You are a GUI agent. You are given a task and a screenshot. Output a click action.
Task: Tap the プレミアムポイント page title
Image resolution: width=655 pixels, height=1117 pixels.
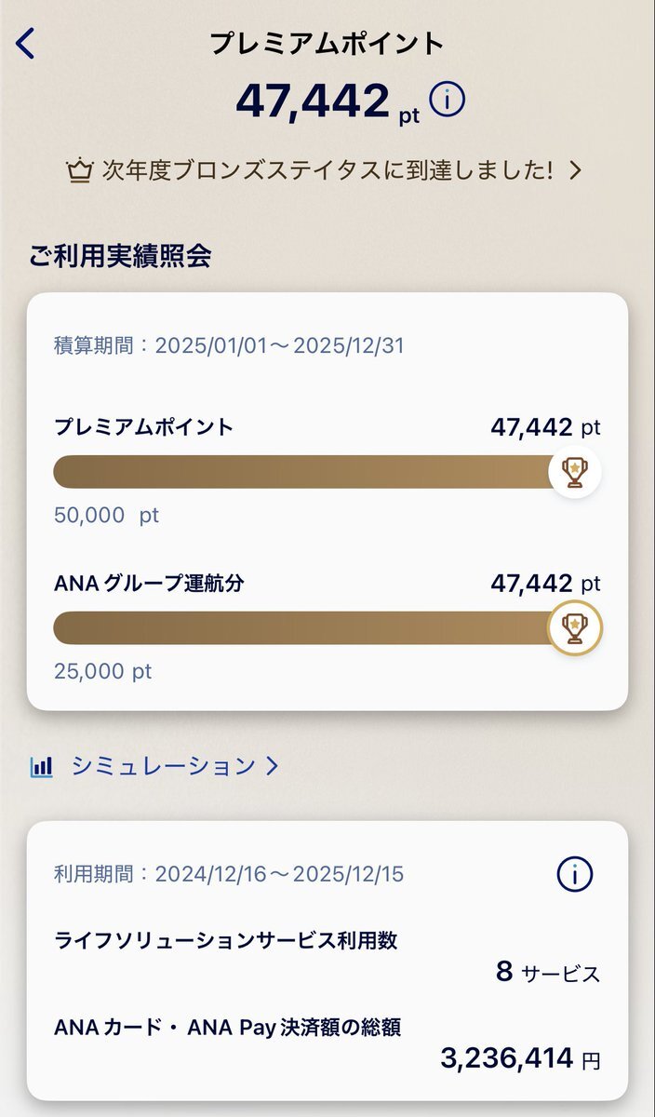[x=327, y=43]
